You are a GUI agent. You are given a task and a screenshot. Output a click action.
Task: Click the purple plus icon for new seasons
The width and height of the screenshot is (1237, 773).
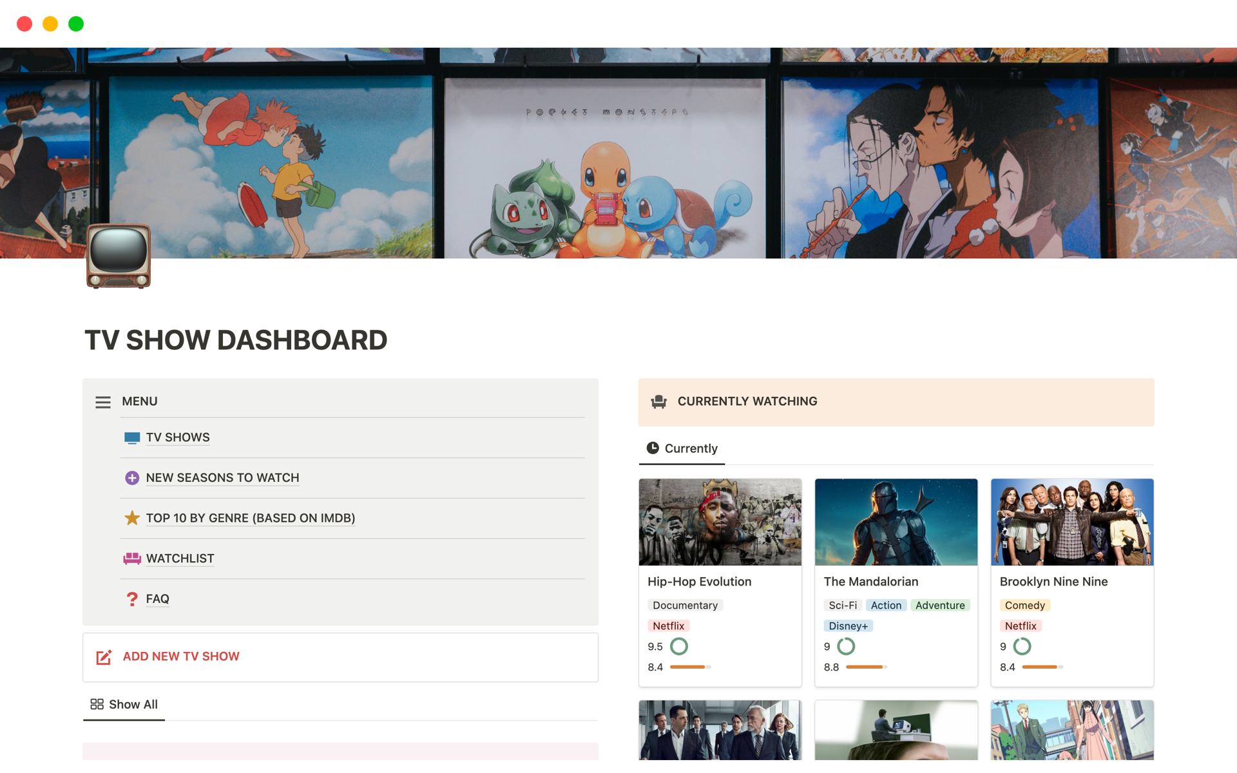point(132,478)
